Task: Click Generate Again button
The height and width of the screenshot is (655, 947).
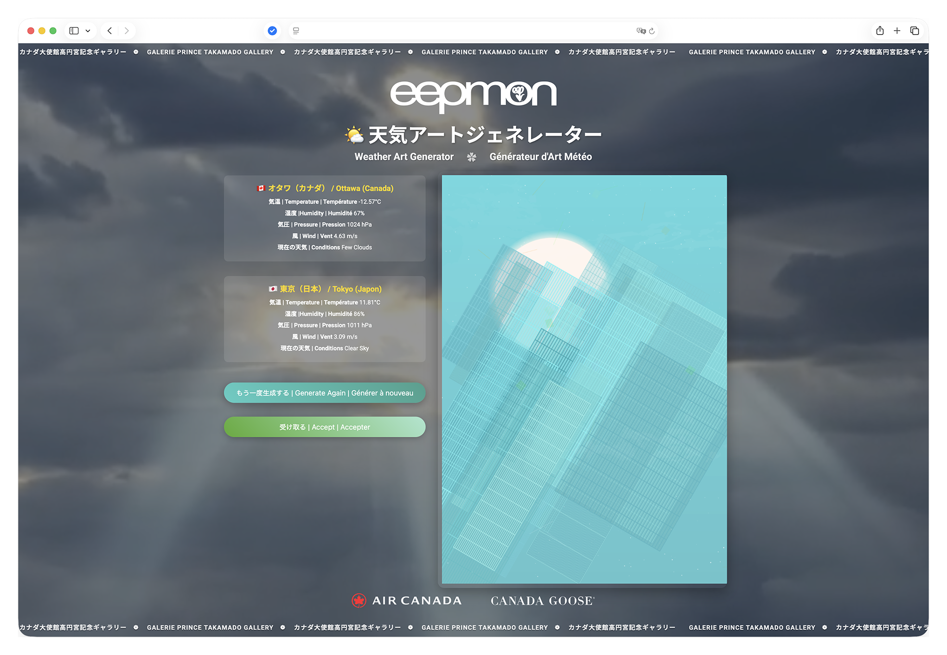Action: (324, 393)
